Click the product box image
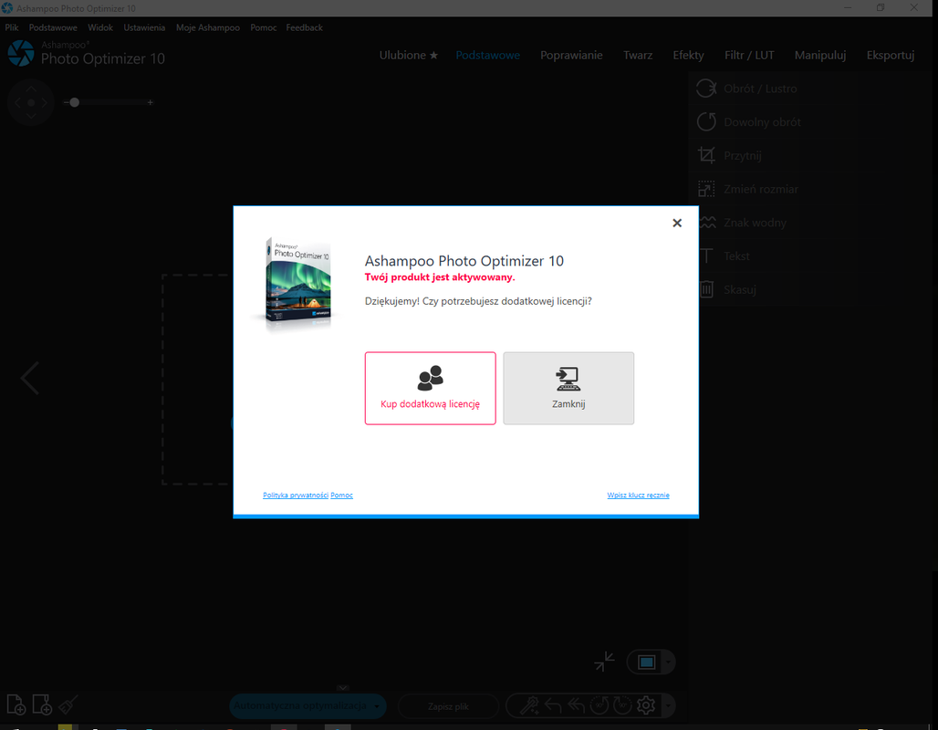Viewport: 938px width, 730px height. click(297, 284)
